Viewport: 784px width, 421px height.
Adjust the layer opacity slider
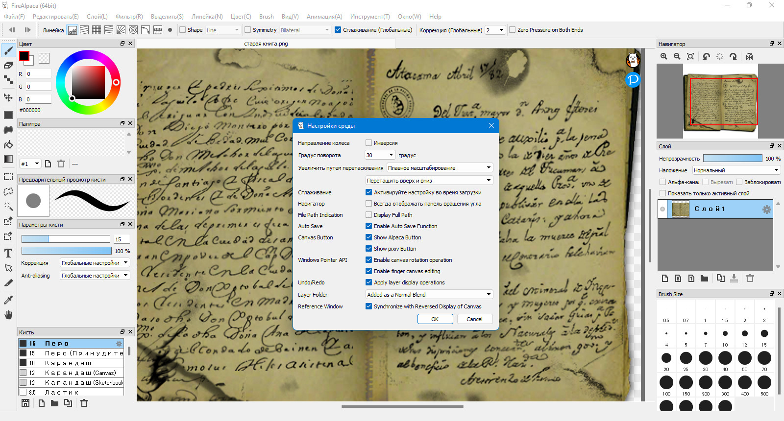pyautogui.click(x=733, y=158)
